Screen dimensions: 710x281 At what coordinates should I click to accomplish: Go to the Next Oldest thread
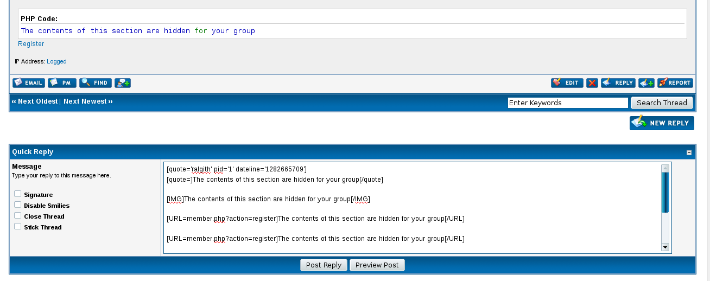point(35,101)
